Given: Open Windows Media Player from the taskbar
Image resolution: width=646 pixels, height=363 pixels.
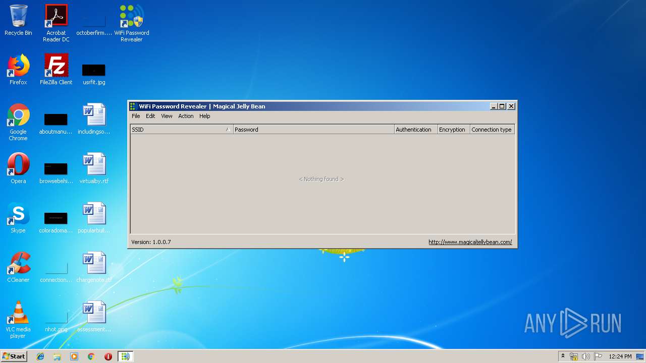Looking at the screenshot, I should click(x=74, y=356).
